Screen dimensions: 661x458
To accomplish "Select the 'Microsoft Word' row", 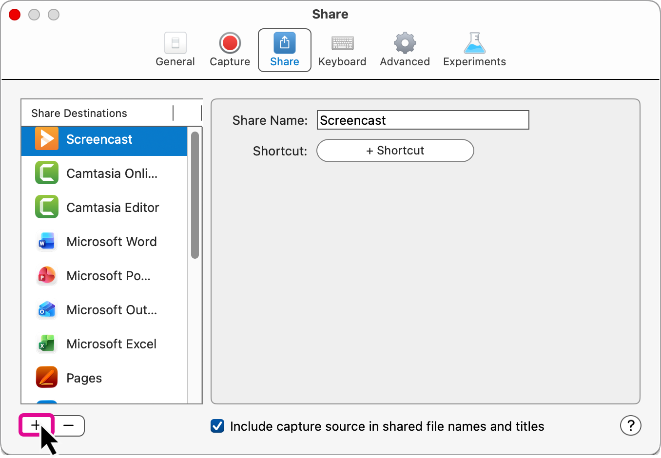I will tap(104, 241).
